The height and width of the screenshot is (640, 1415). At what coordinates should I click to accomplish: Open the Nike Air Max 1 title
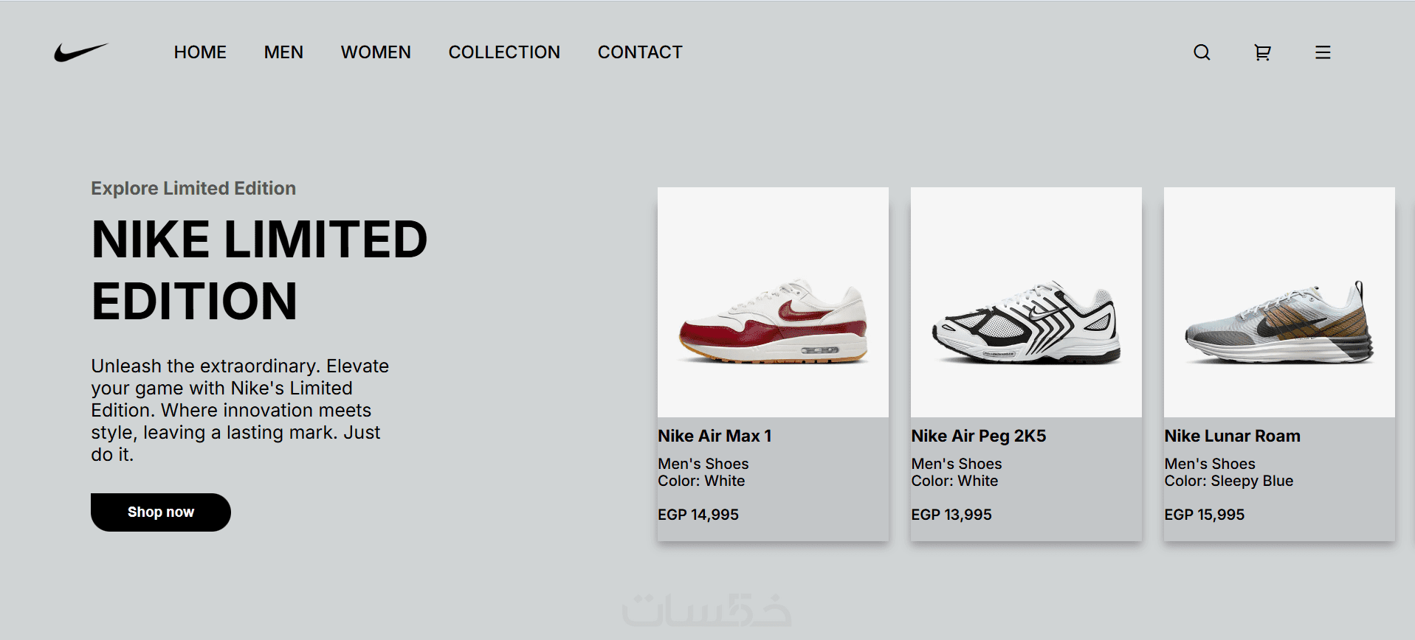(x=715, y=436)
